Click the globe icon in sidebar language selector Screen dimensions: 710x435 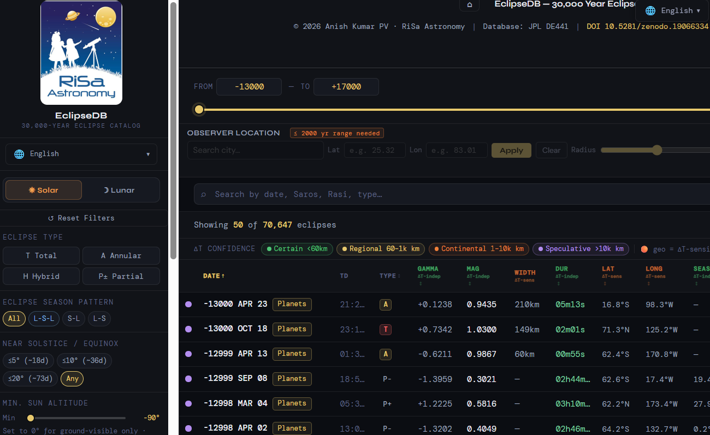point(19,154)
